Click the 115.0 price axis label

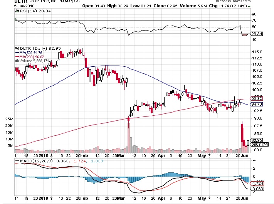point(257,52)
